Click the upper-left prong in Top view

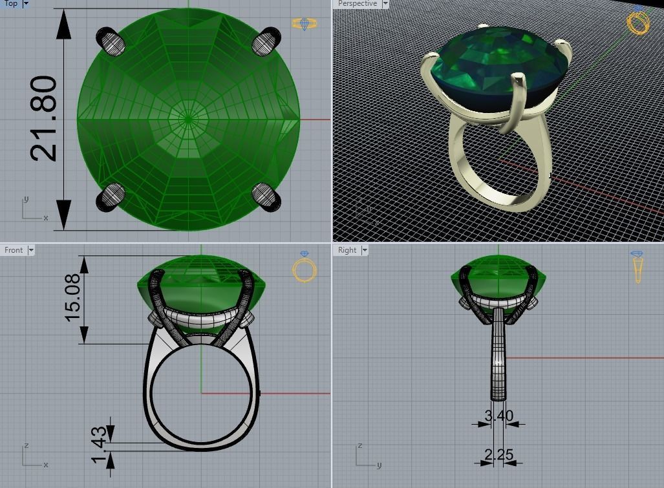[111, 42]
